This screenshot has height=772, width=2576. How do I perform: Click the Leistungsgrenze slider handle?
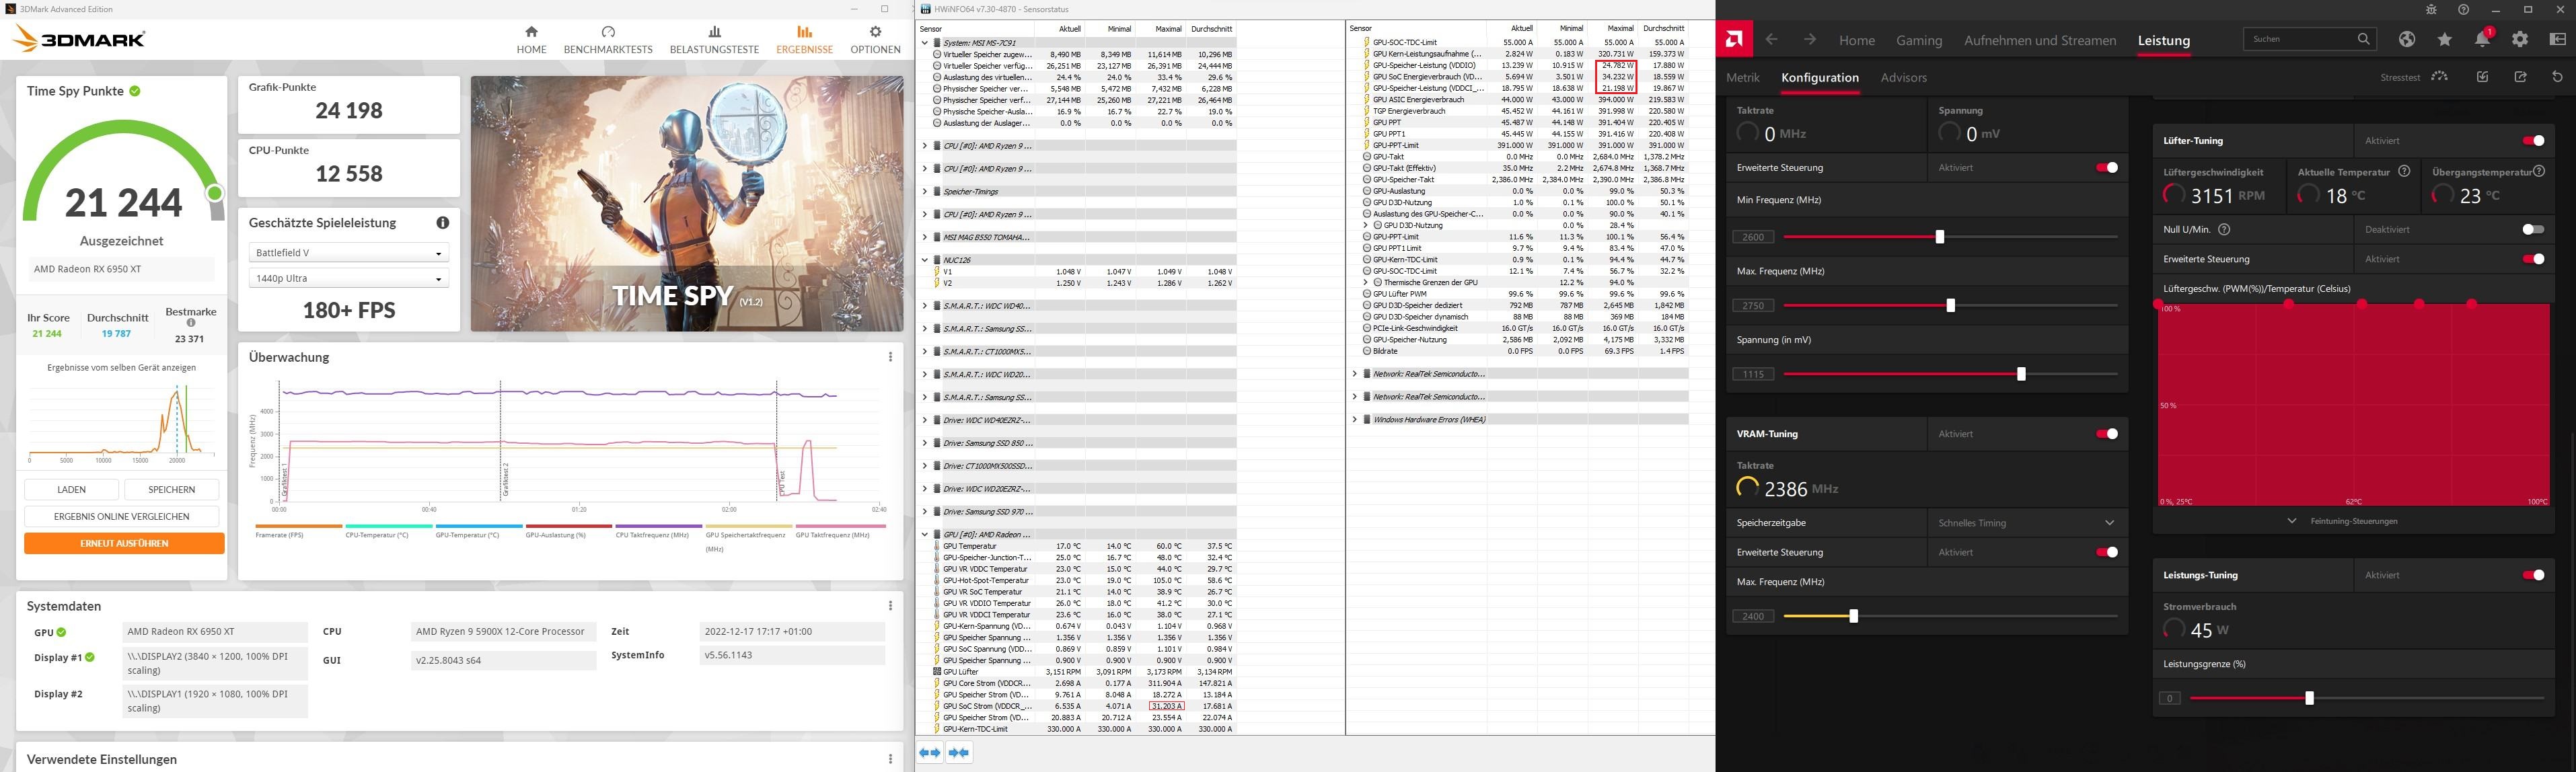(x=2309, y=698)
